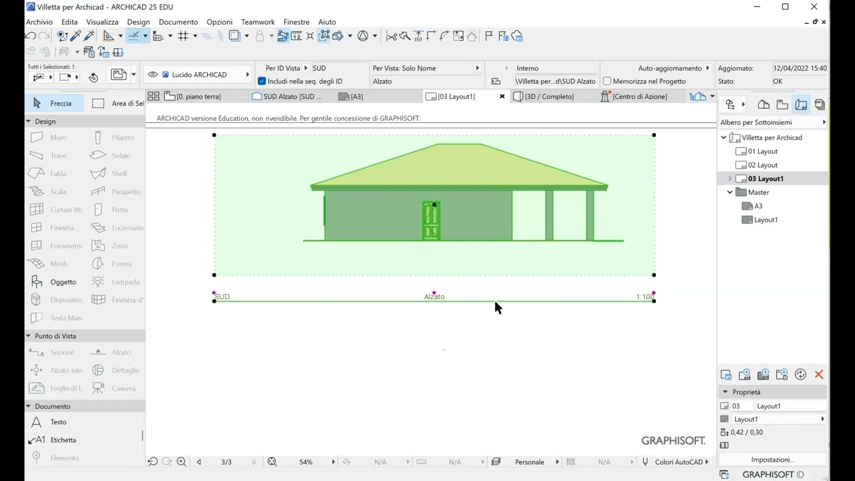Select the Dettaglio detail tool
The width and height of the screenshot is (855, 481).
[x=115, y=370]
